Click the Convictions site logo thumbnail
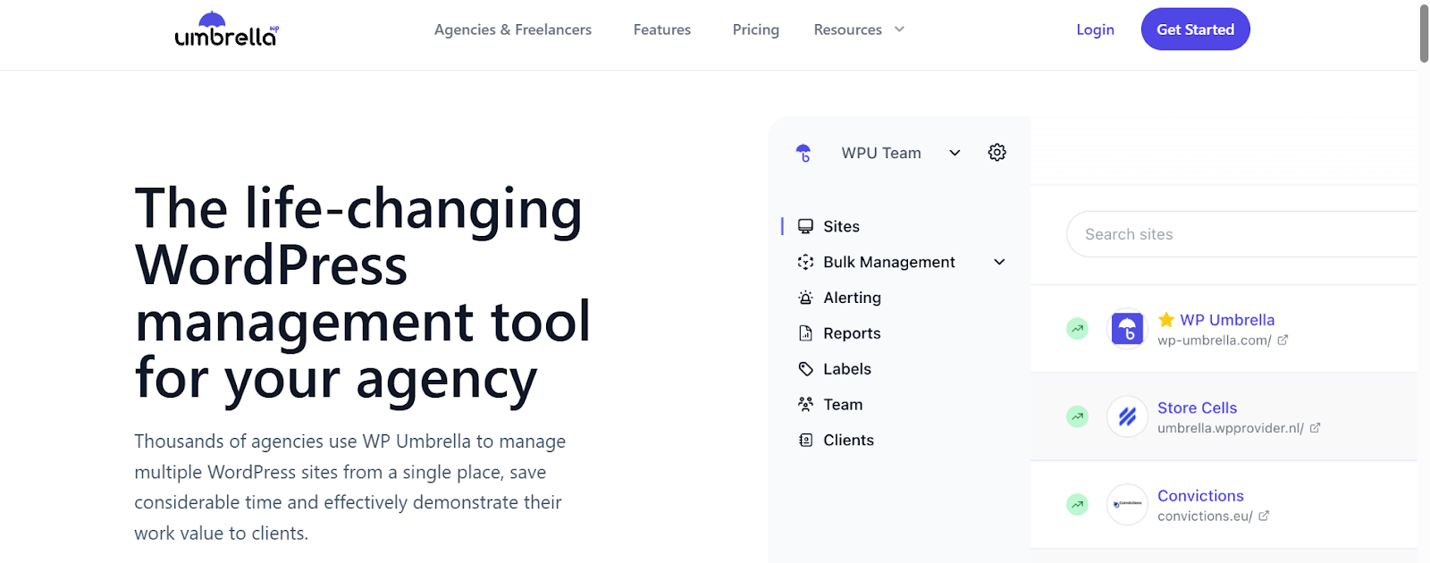 [x=1127, y=504]
